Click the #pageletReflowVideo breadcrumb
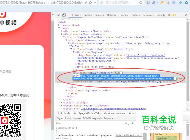The height and width of the screenshot is (140, 190). (90, 113)
